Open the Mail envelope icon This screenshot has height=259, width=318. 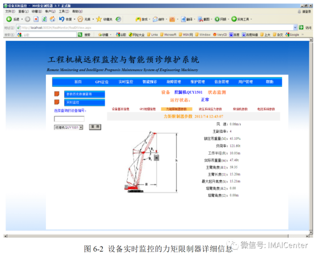pyautogui.click(x=156, y=19)
